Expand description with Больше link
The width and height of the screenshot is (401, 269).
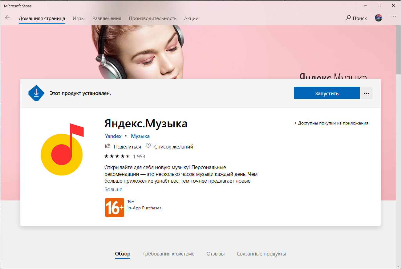point(113,189)
